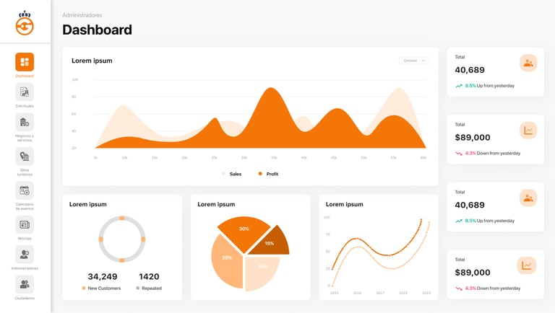
Task: Click chart icon on second $89,000 card
Action: (526, 265)
